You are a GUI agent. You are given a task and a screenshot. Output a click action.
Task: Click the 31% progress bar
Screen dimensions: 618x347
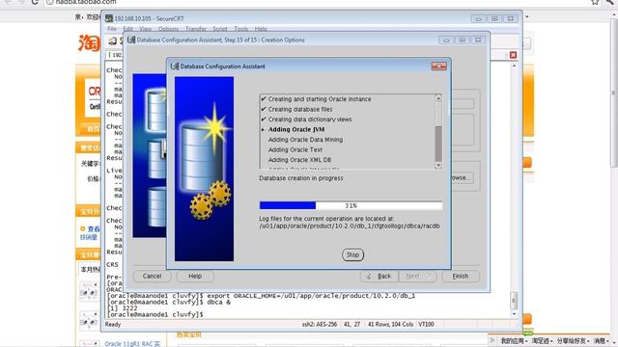coord(351,205)
